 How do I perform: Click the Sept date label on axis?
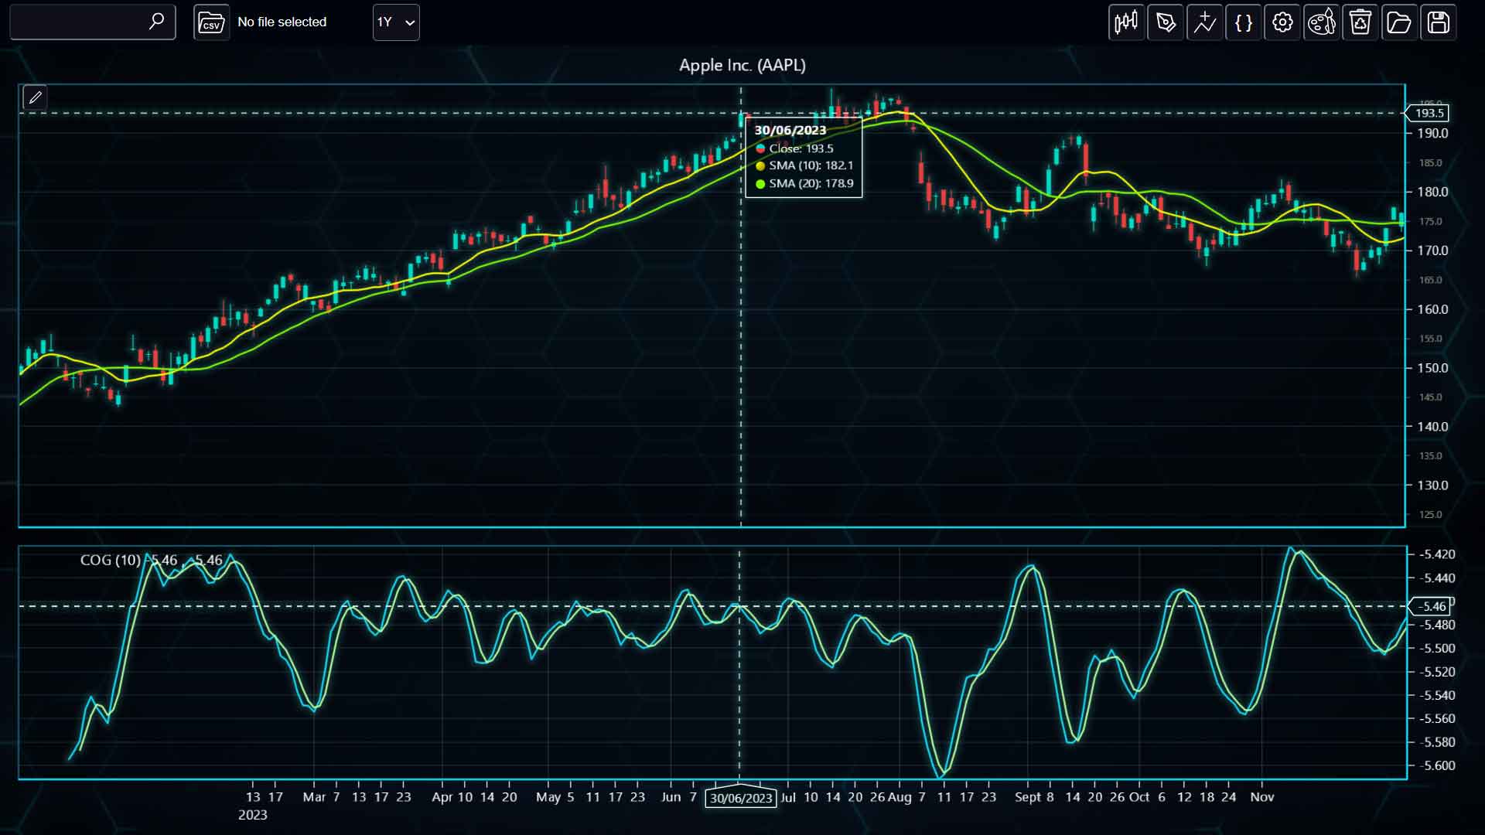tap(1027, 797)
